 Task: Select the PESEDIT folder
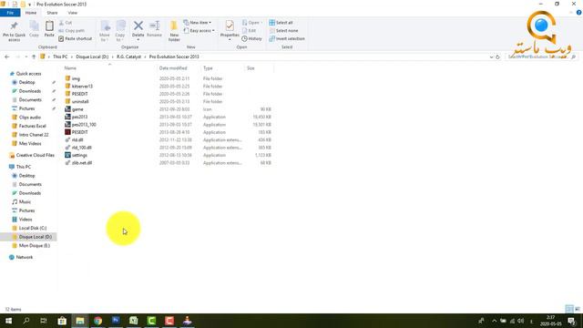tap(77, 94)
